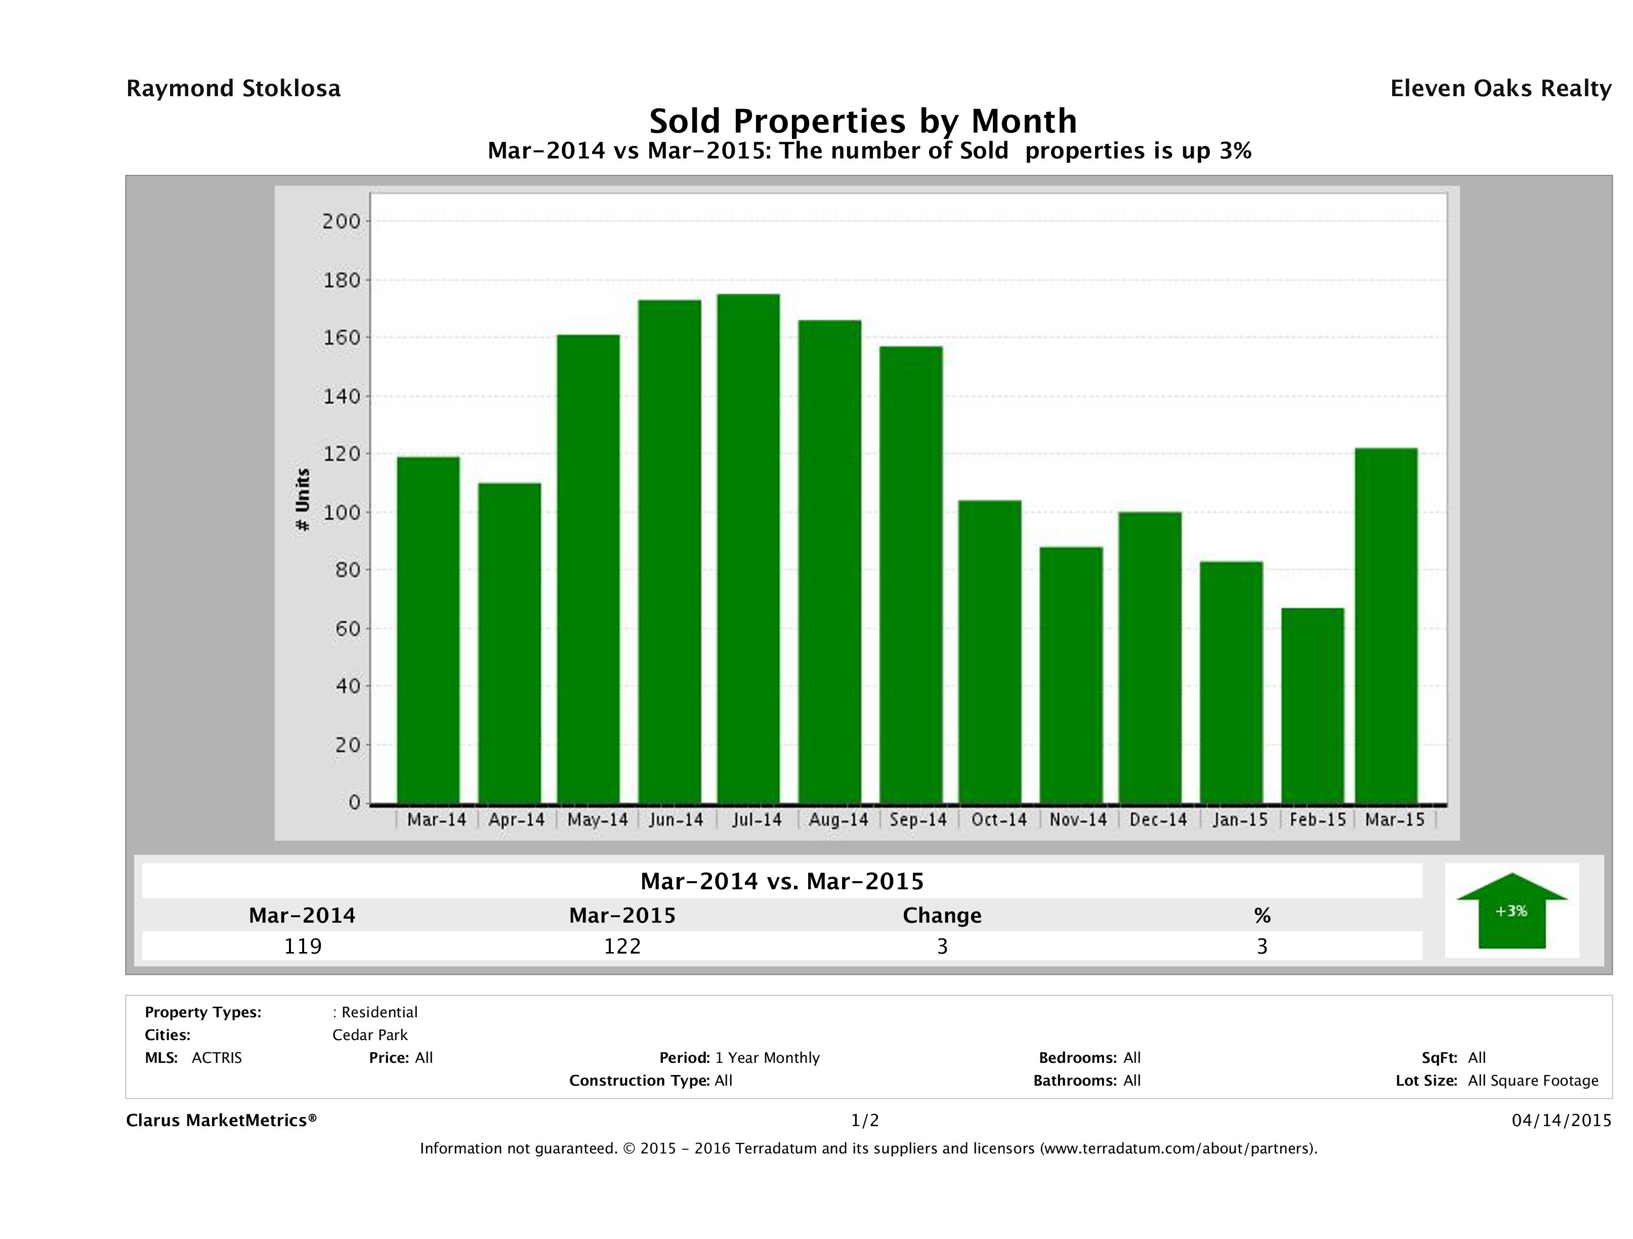Click the Mar-2014 value 119

(303, 946)
